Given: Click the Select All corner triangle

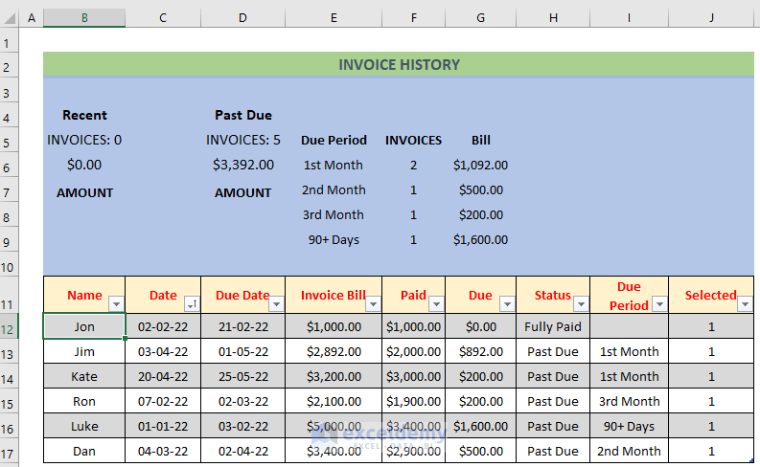Looking at the screenshot, I should [10, 18].
